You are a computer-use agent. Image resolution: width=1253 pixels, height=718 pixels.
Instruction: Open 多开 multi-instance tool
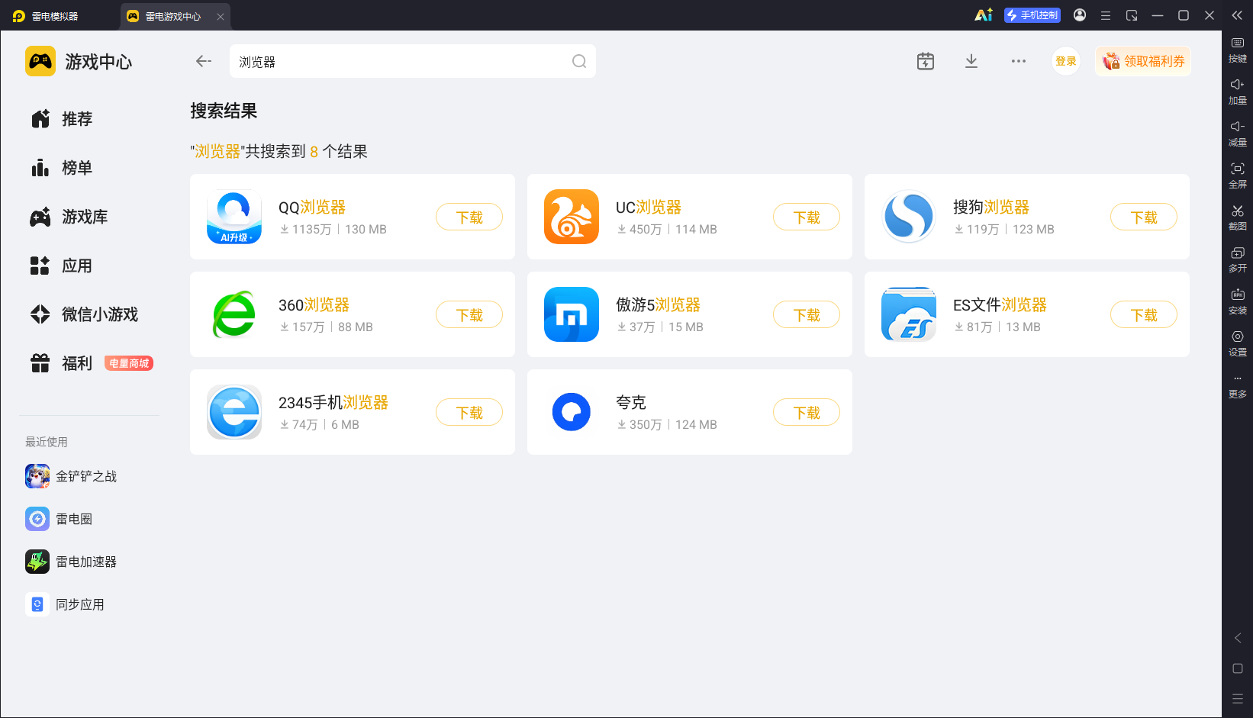point(1238,260)
